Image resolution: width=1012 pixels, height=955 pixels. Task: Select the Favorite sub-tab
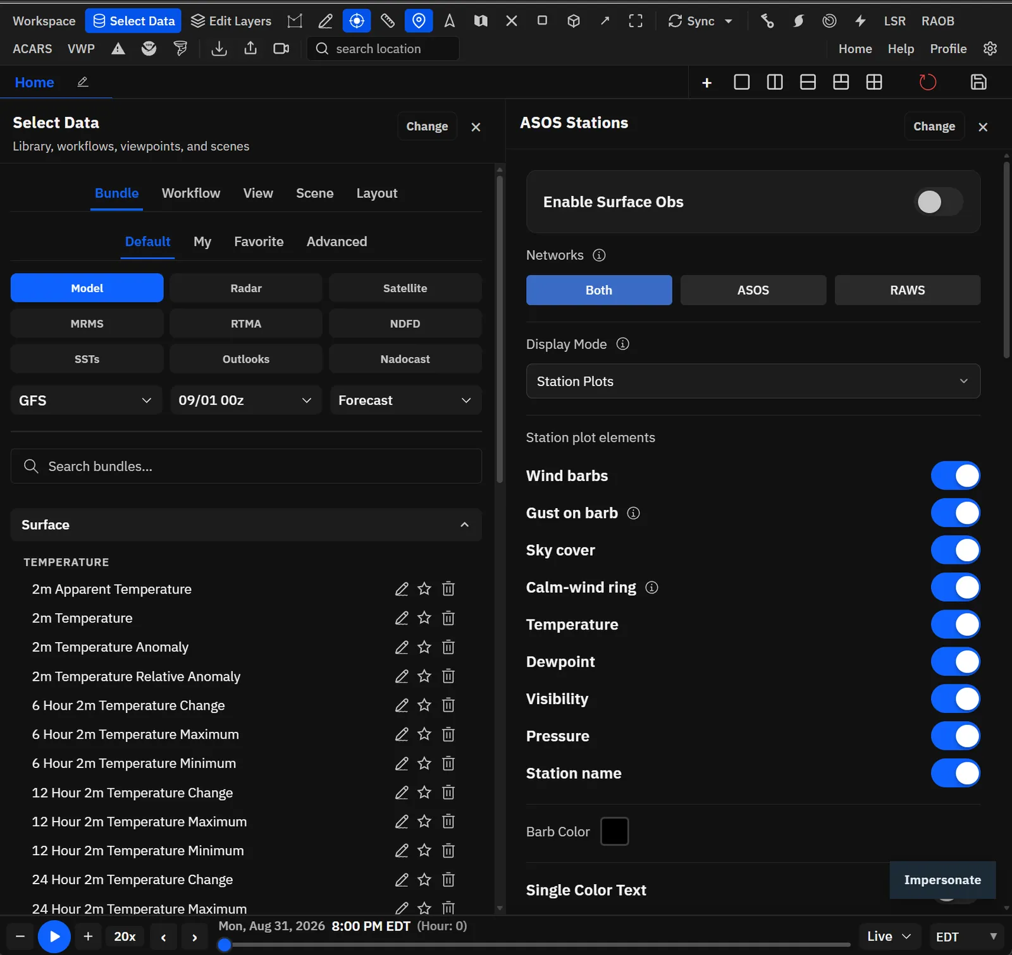[259, 241]
